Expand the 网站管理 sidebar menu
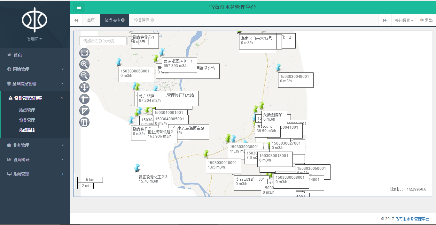The height and width of the screenshot is (225, 436). click(x=35, y=69)
